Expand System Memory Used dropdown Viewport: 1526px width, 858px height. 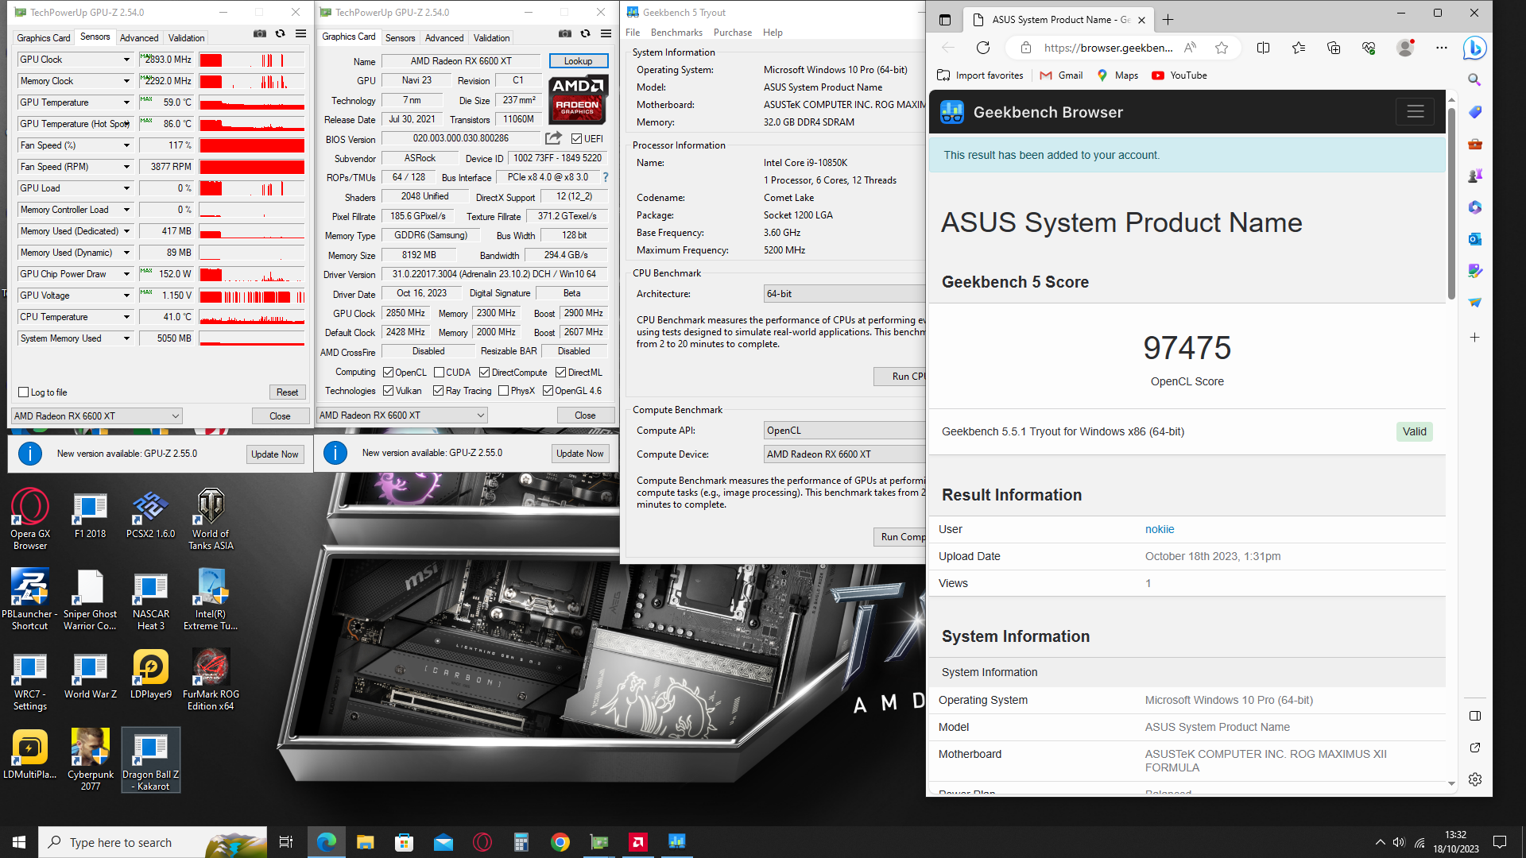(126, 338)
